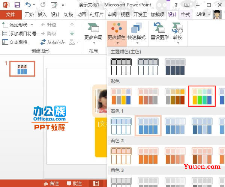
Task: Collapse the Change Colors (更改颜色) dropdown
Action: point(117,33)
